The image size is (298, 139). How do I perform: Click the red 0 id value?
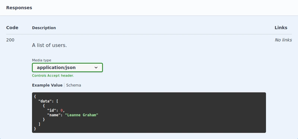point(61,110)
